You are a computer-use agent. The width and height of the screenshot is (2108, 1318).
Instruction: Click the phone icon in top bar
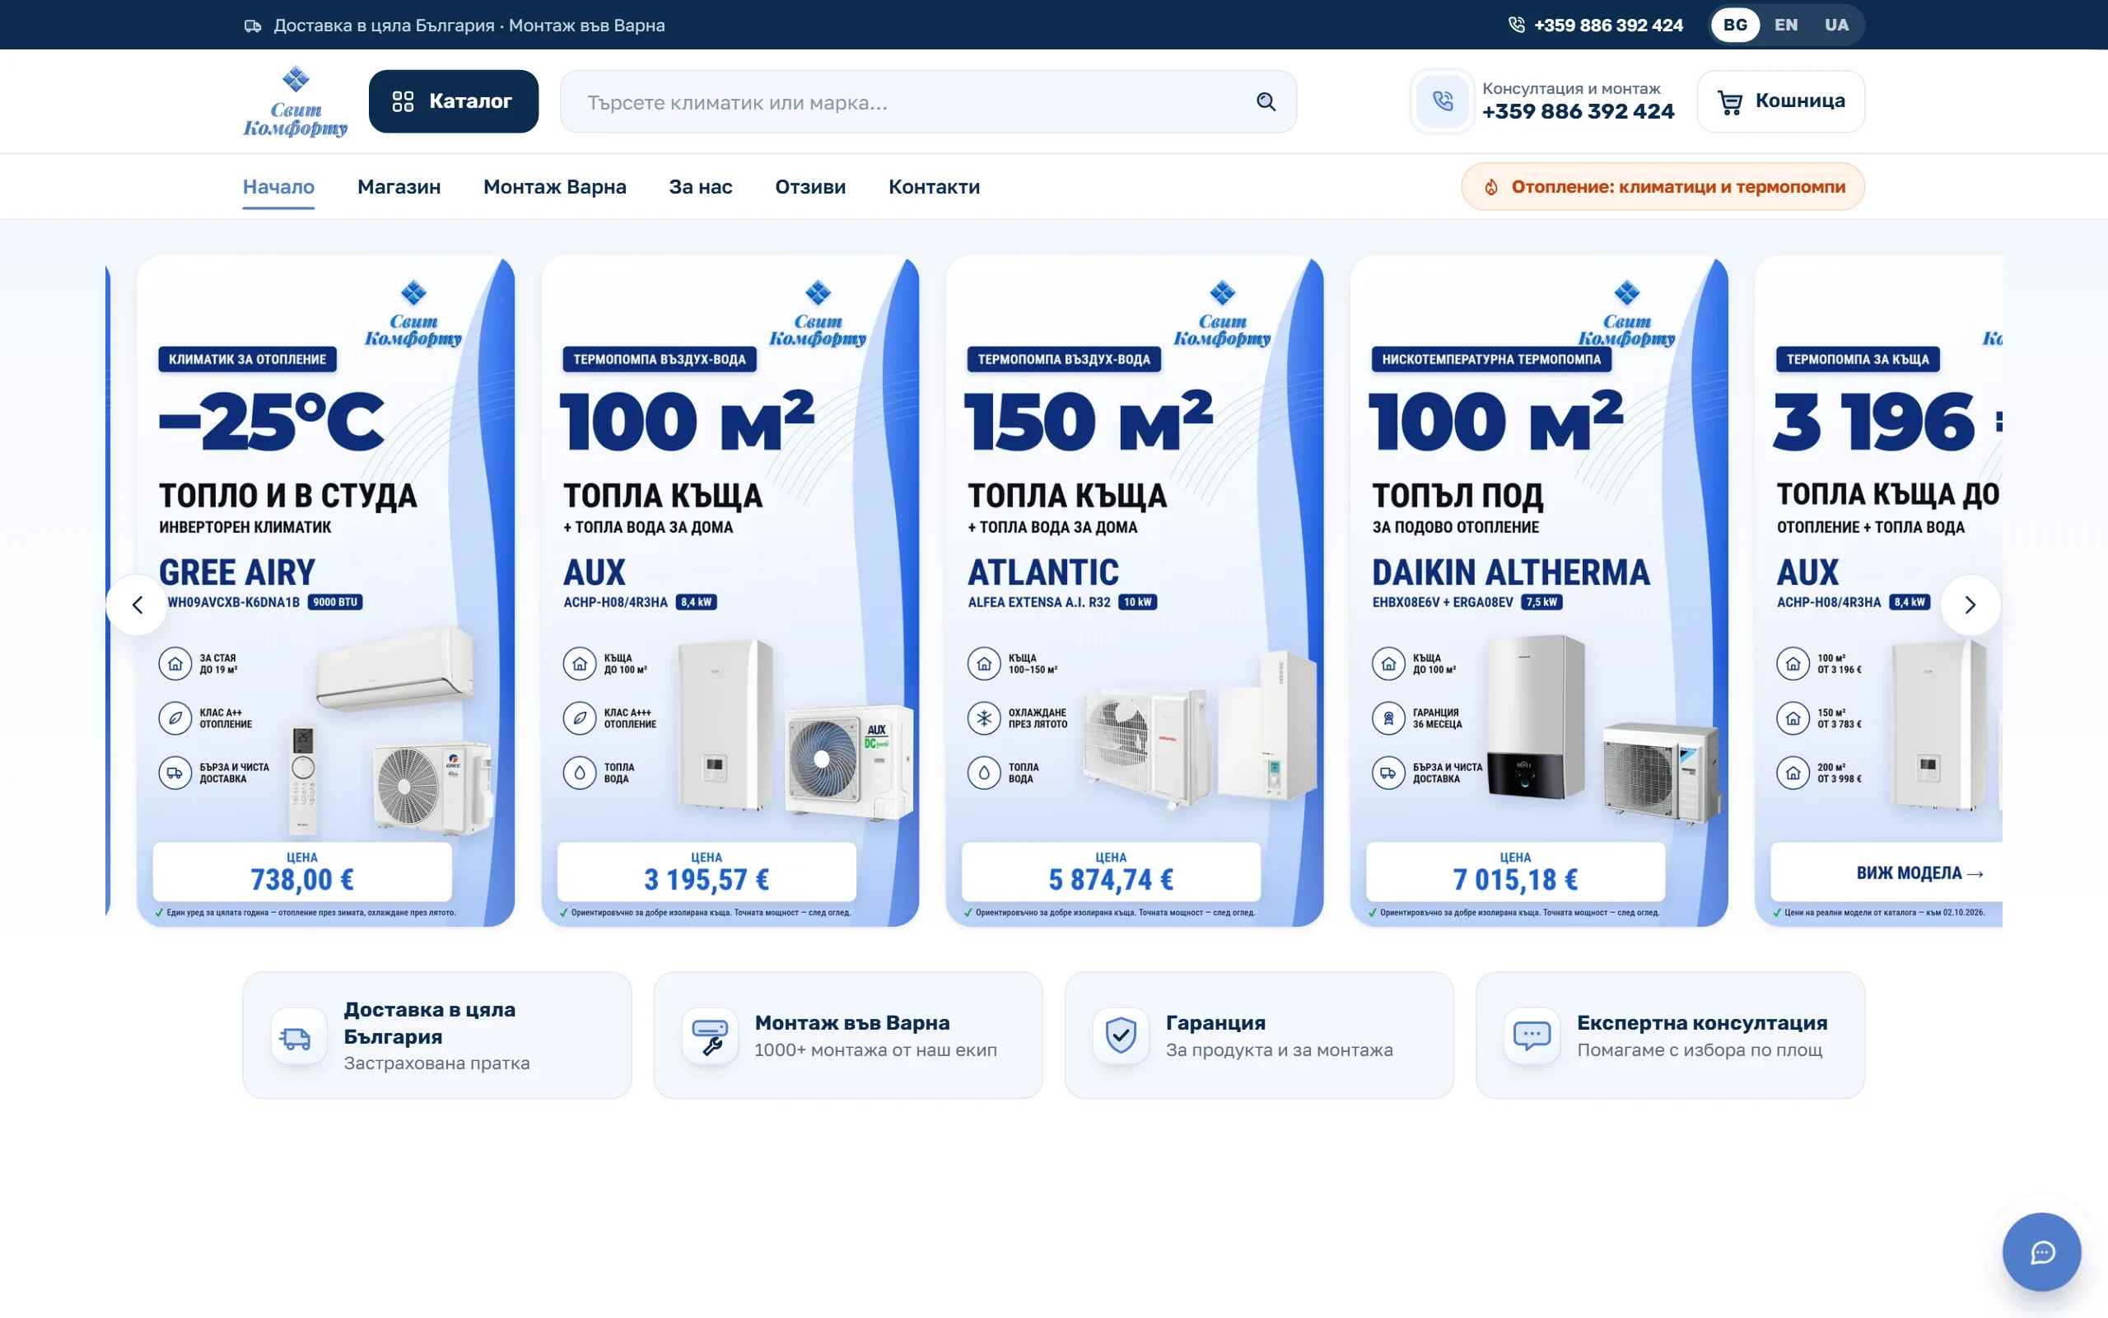click(x=1517, y=25)
